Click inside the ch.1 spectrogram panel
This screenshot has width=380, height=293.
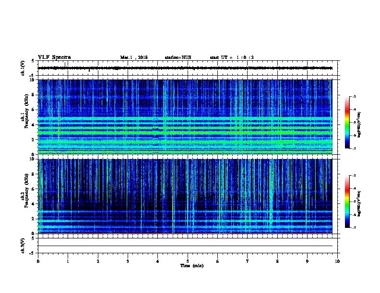point(185,117)
